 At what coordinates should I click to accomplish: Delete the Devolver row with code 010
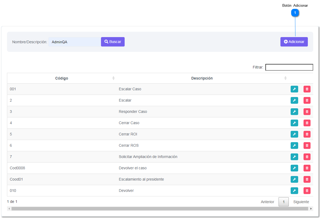click(307, 191)
